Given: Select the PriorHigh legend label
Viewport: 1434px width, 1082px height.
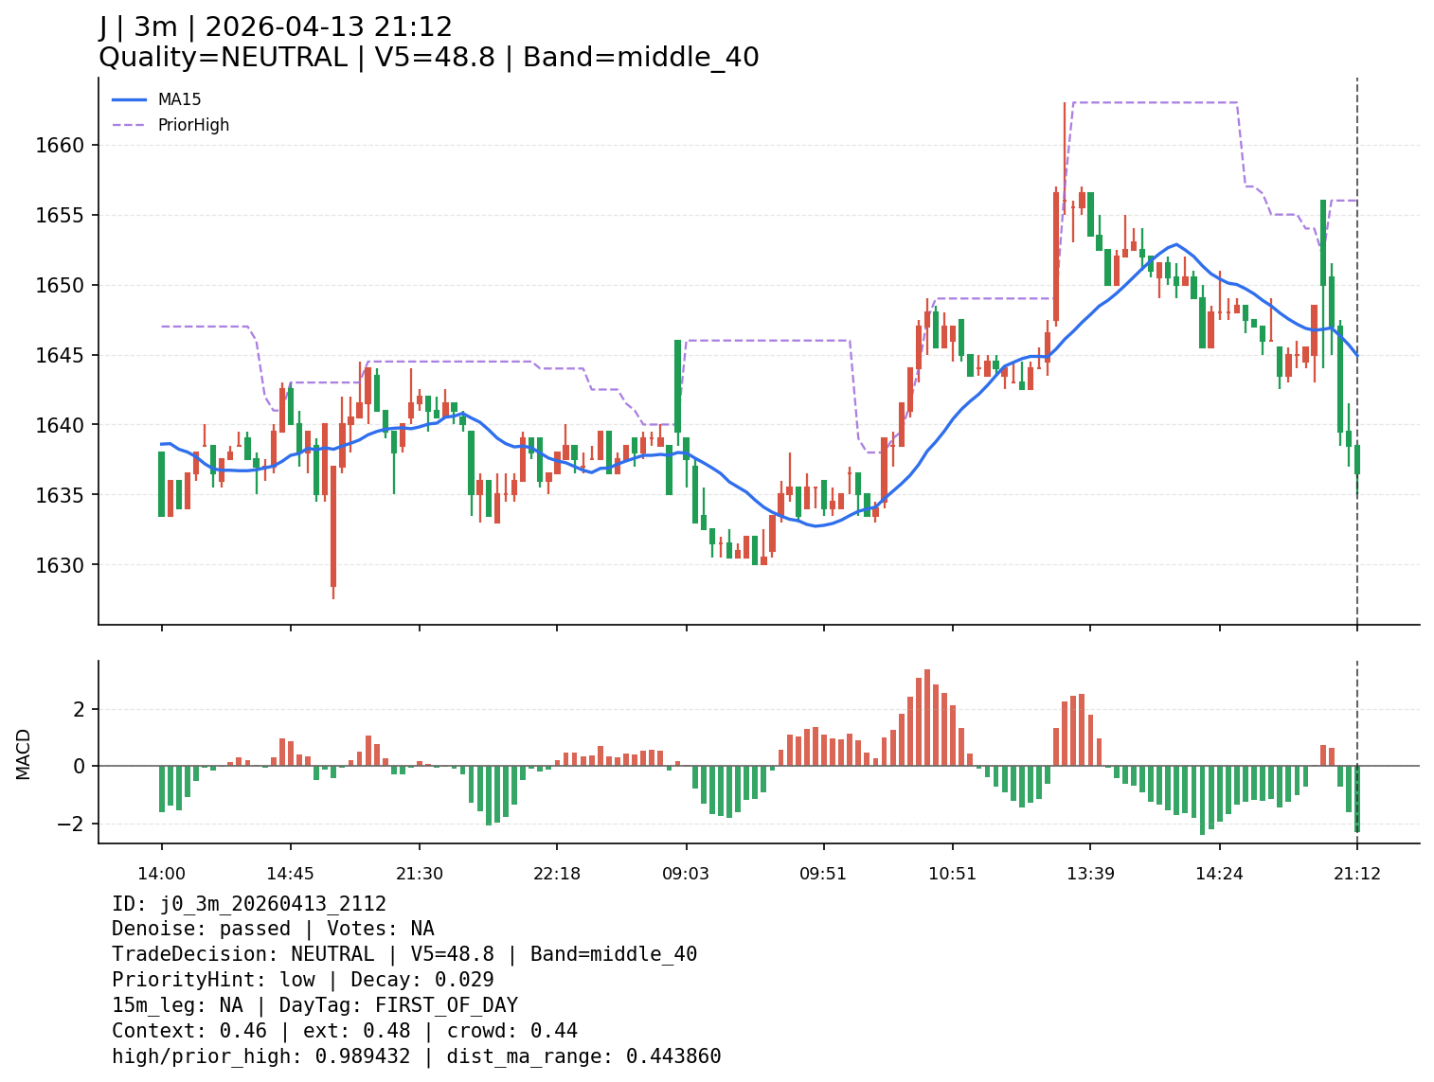Looking at the screenshot, I should (x=193, y=125).
